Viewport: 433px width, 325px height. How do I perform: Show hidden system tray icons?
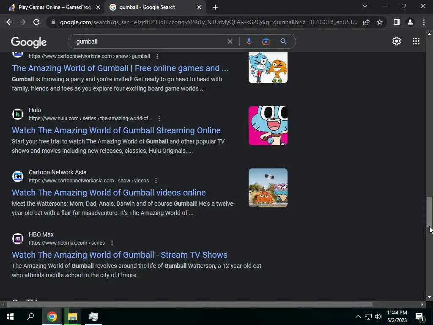(358, 317)
